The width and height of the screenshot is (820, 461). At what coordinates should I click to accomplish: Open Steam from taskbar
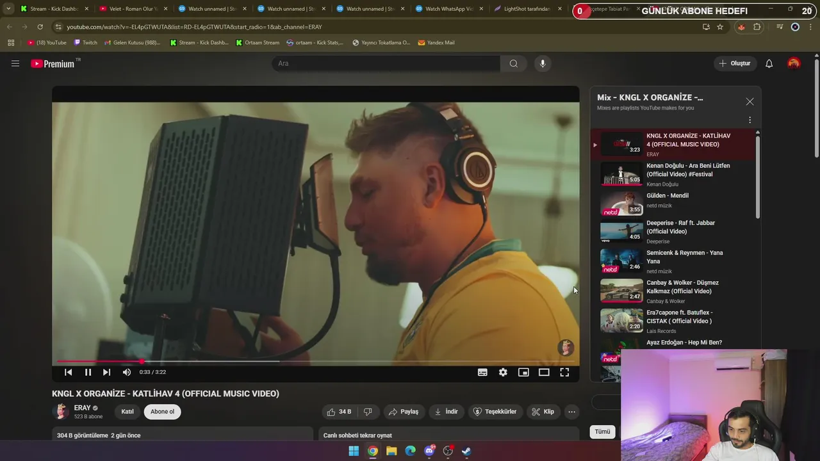pos(466,451)
